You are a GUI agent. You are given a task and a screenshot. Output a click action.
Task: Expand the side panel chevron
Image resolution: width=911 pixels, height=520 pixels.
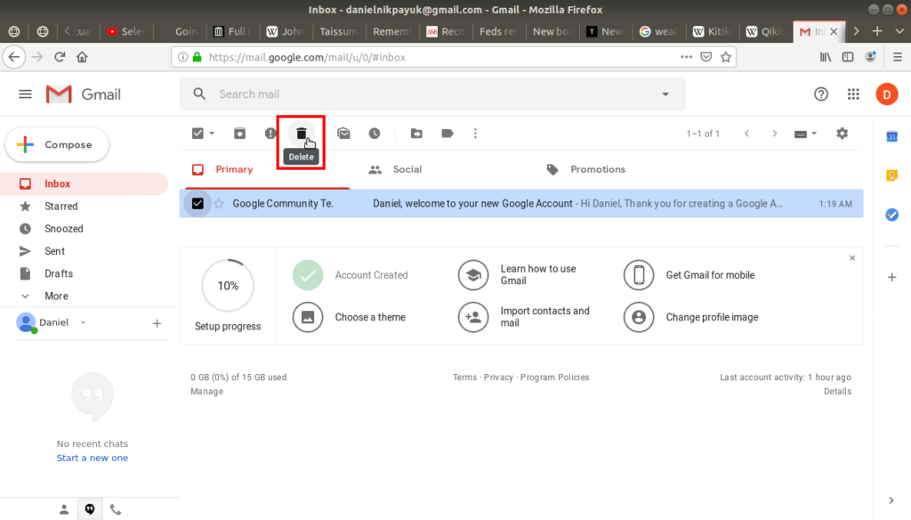pos(891,500)
